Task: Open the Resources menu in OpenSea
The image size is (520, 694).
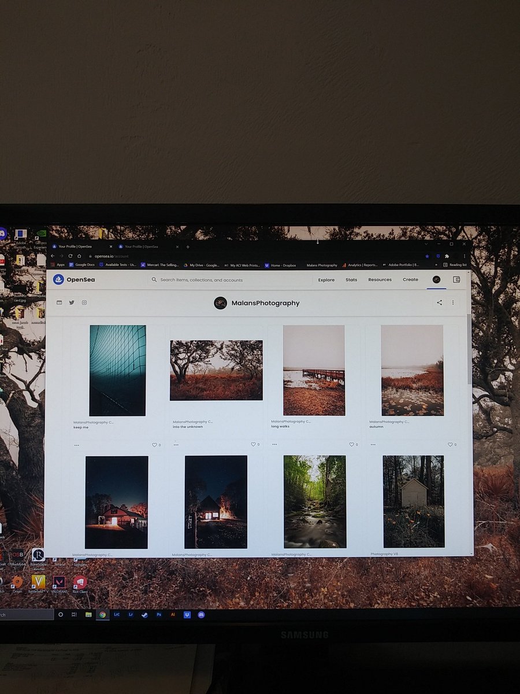Action: click(380, 279)
